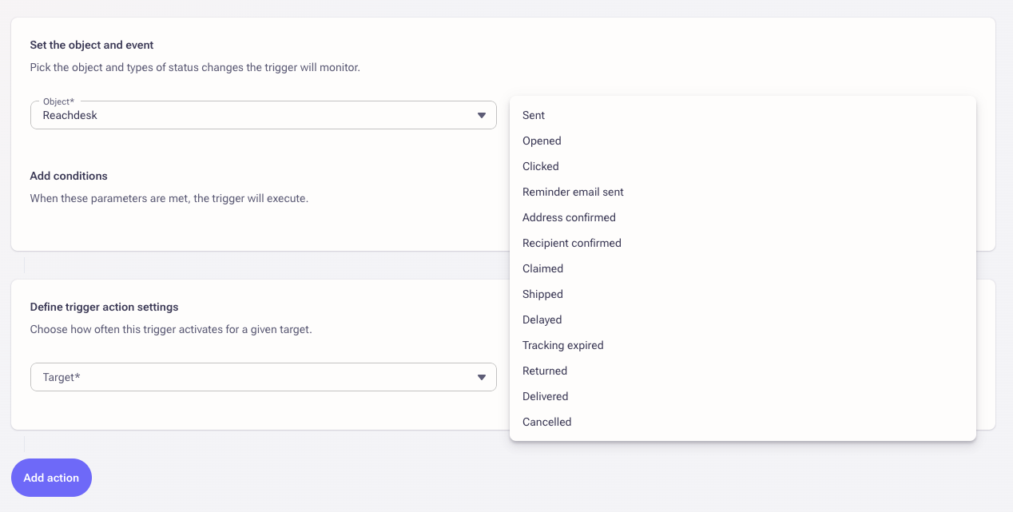The image size is (1013, 512).
Task: Select the Sent status option
Action: pyautogui.click(x=534, y=115)
